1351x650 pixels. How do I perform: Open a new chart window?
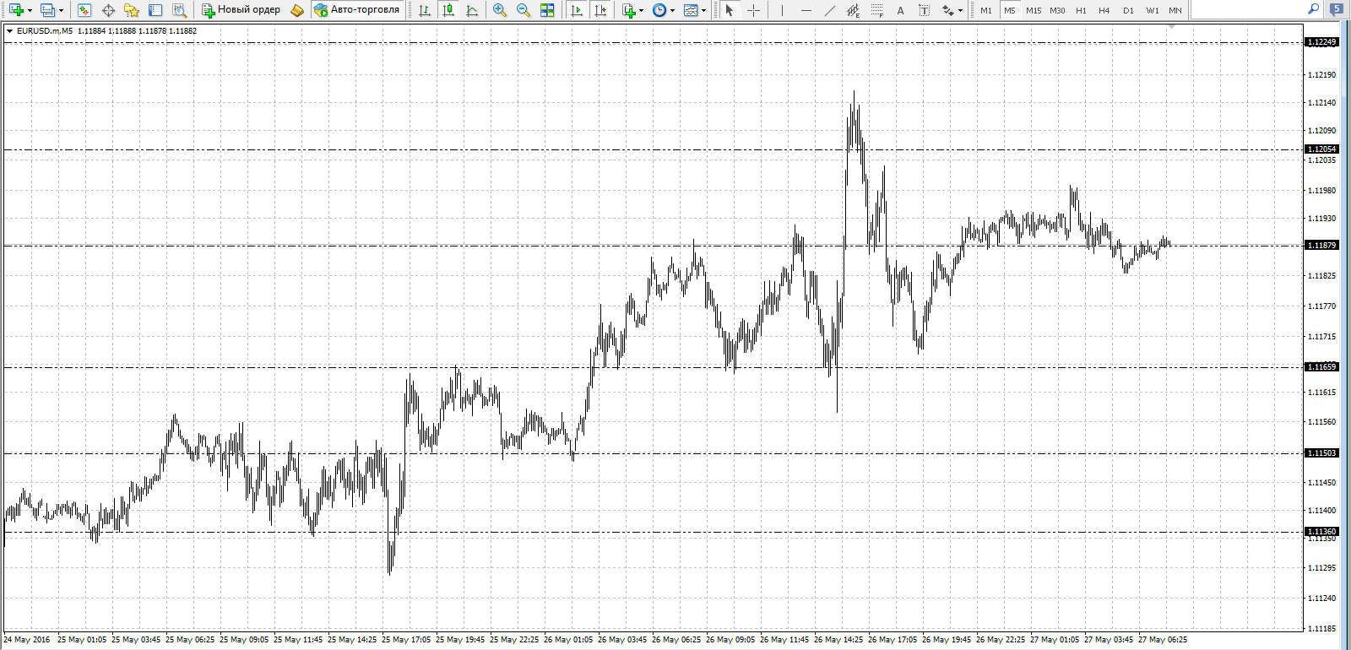[16, 10]
